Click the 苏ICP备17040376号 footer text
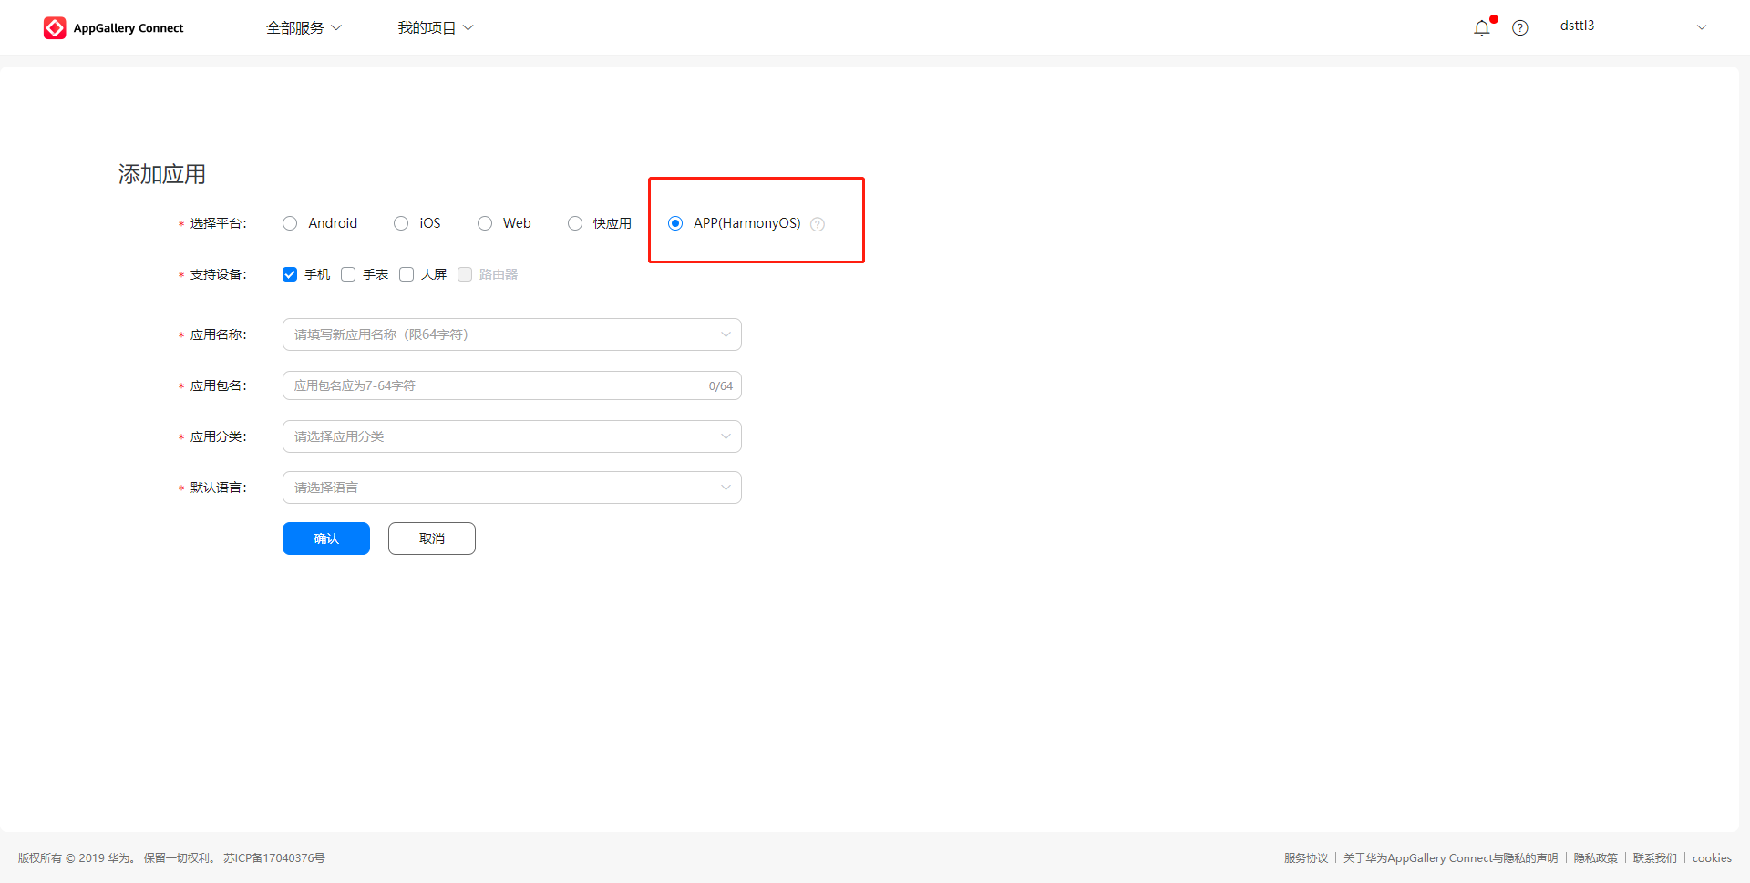The width and height of the screenshot is (1750, 883). tap(274, 858)
